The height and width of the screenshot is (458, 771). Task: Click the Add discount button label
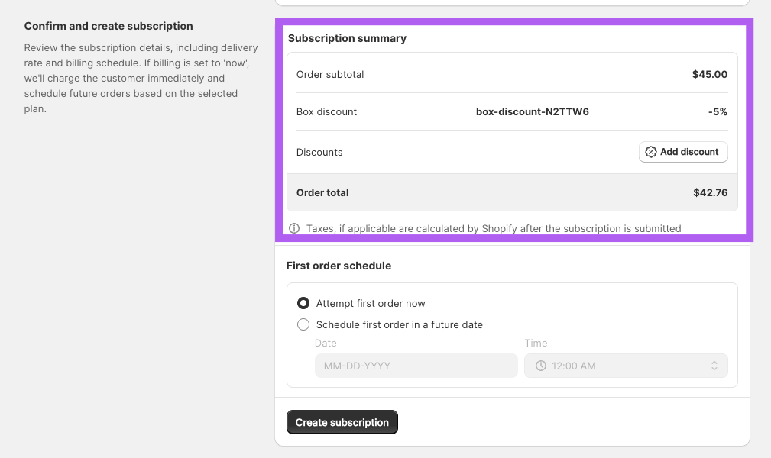(689, 152)
